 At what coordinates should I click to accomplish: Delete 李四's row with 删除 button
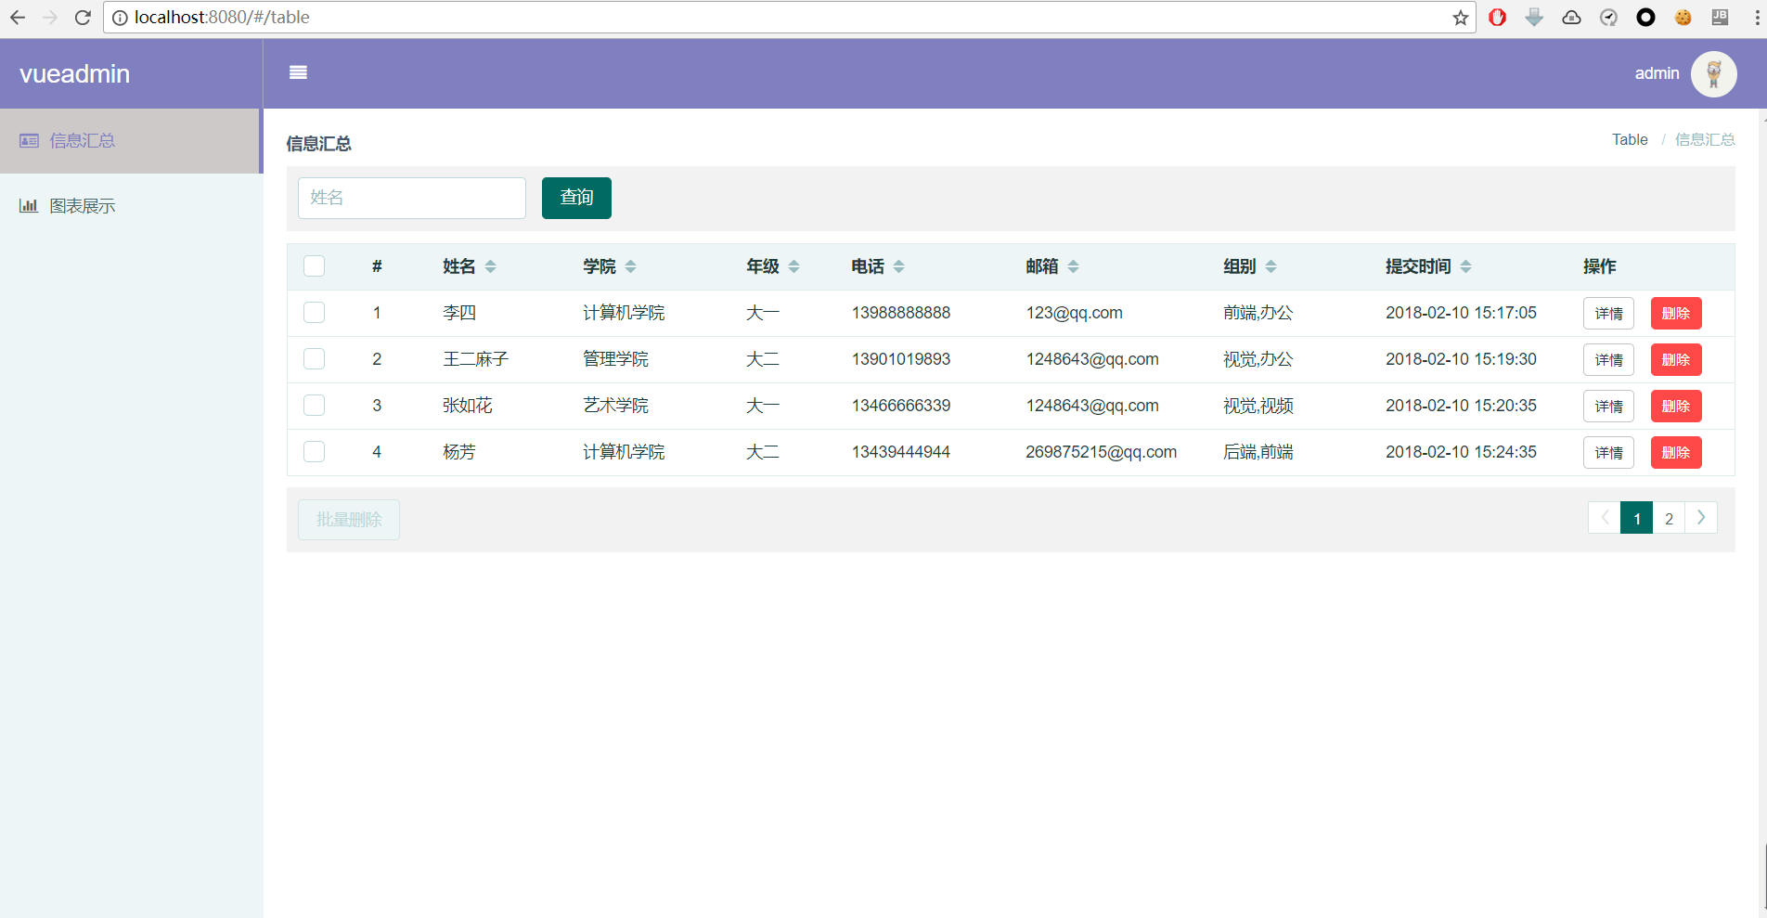click(x=1676, y=314)
